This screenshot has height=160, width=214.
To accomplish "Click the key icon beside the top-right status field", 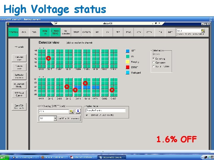I will [203, 31].
